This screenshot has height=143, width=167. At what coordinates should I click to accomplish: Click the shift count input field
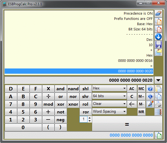(x=84, y=119)
